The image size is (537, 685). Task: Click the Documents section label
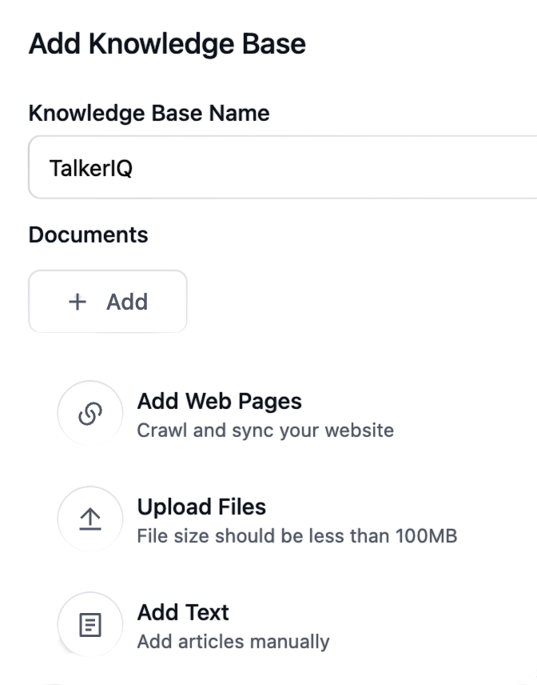(x=88, y=234)
